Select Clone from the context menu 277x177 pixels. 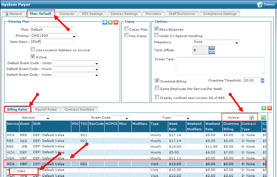21,171
